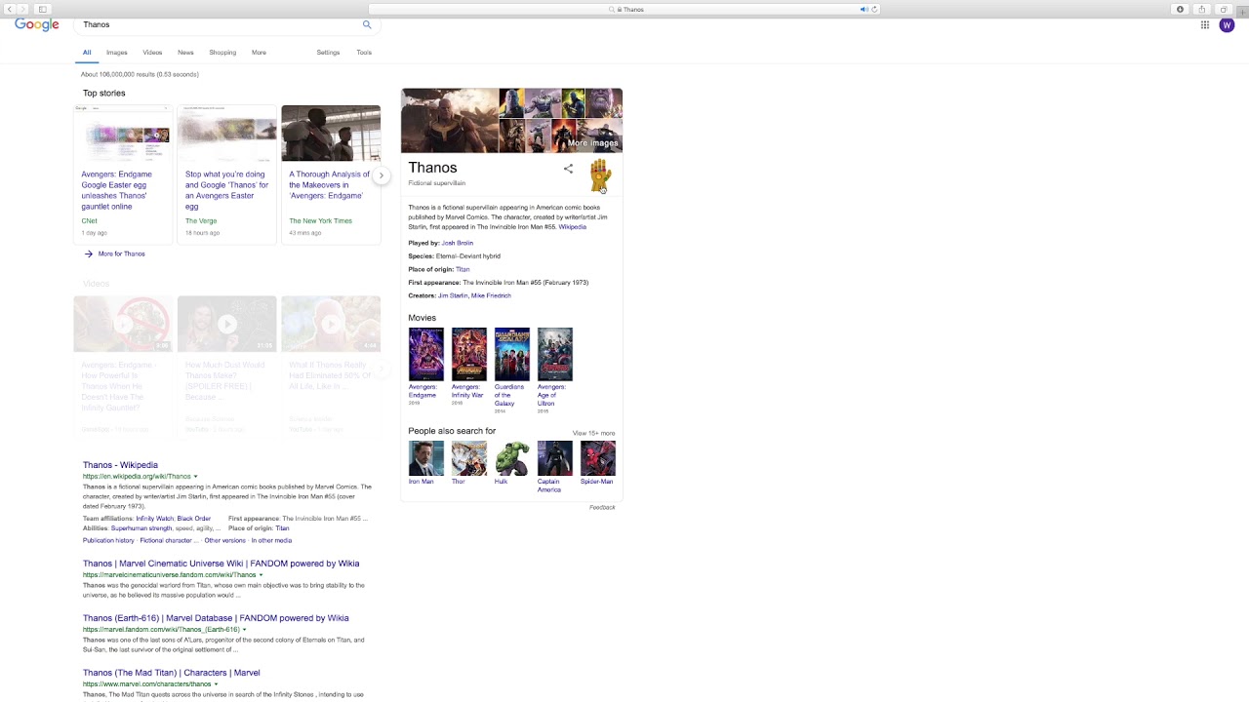Viewport: 1249px width, 702px height.
Task: Advance the Top stories carousel with the arrow
Action: click(382, 175)
